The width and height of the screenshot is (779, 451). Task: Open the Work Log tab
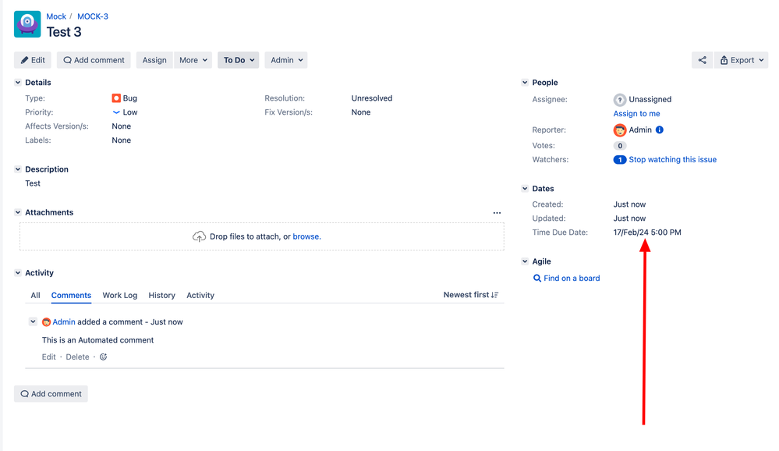tap(120, 296)
